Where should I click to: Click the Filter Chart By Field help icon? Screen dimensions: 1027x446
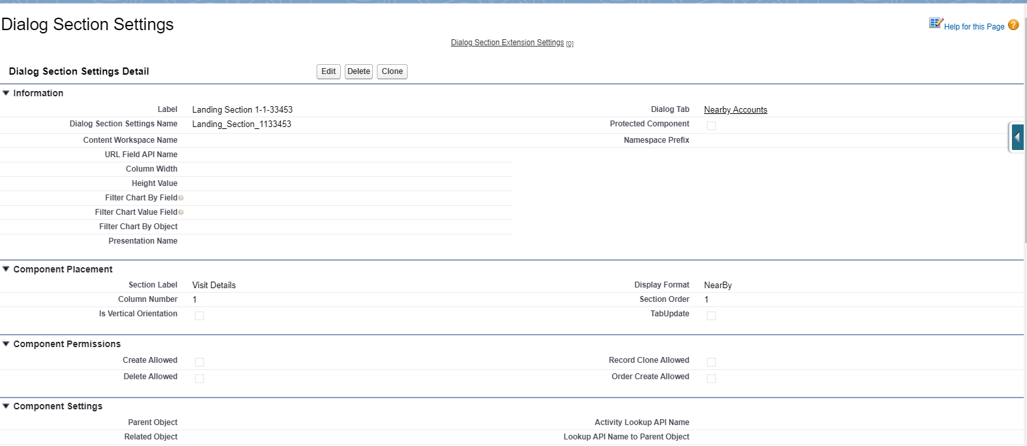pyautogui.click(x=181, y=198)
